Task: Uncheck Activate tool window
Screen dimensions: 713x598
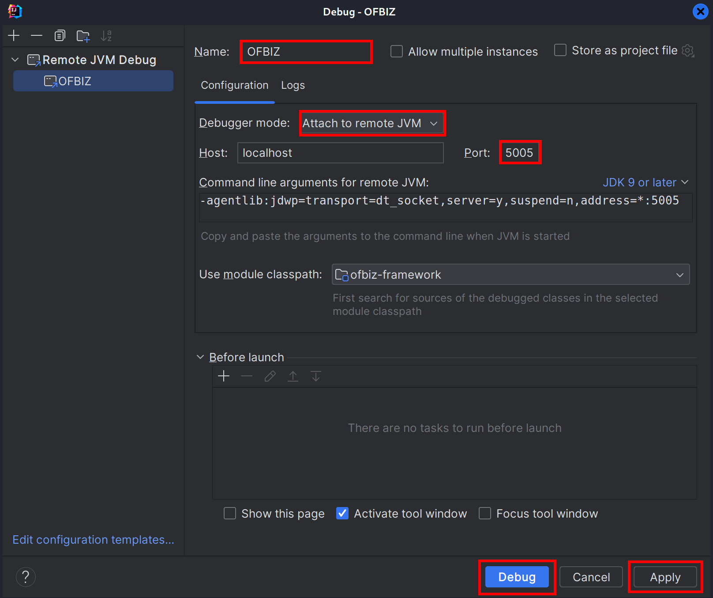Action: click(342, 513)
